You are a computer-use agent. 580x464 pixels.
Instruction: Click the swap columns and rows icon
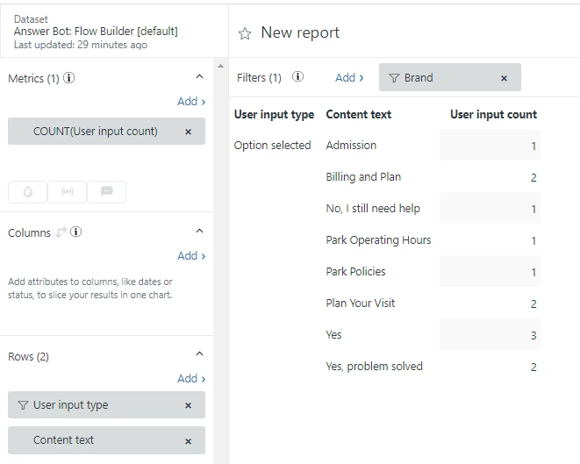pyautogui.click(x=61, y=232)
